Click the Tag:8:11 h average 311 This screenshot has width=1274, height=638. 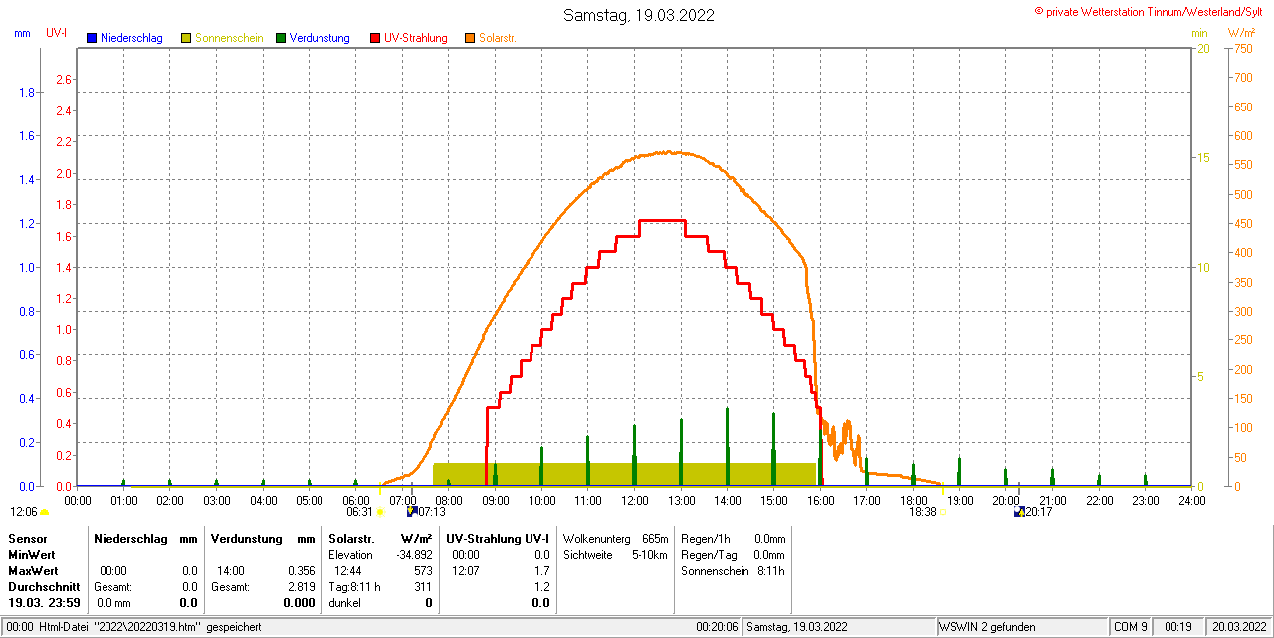[423, 587]
